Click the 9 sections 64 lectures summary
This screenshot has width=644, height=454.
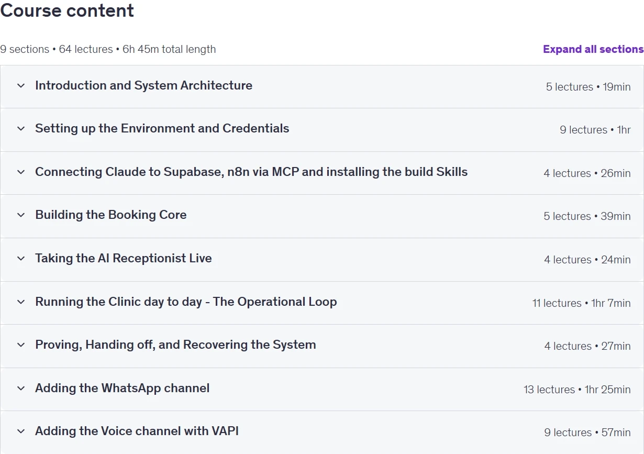tap(108, 49)
